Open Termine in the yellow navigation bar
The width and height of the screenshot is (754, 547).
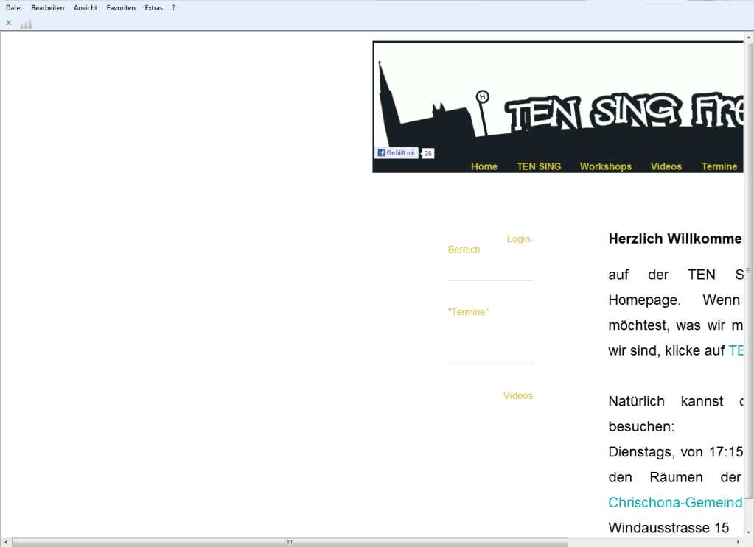(x=719, y=166)
